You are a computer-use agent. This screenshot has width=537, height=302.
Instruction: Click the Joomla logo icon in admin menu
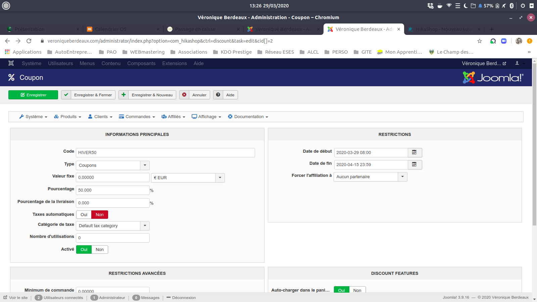click(11, 63)
